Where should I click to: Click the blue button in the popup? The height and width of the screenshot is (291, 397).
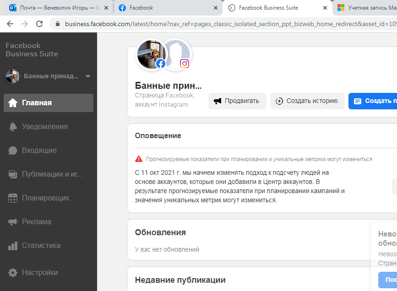pyautogui.click(x=388, y=280)
